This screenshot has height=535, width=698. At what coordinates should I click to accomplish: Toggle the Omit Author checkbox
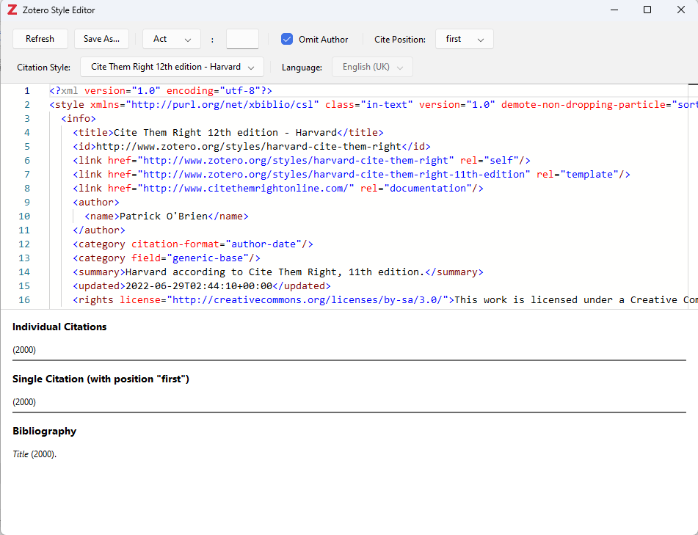(x=287, y=39)
